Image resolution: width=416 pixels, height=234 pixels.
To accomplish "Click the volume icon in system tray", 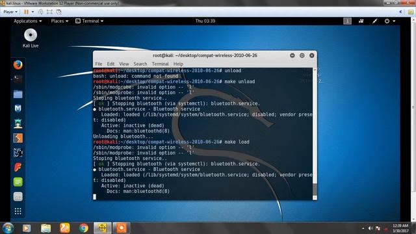I will [x=370, y=228].
